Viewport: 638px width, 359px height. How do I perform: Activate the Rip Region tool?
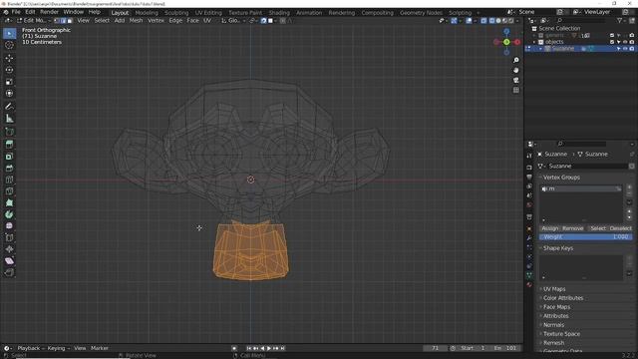pyautogui.click(x=9, y=272)
